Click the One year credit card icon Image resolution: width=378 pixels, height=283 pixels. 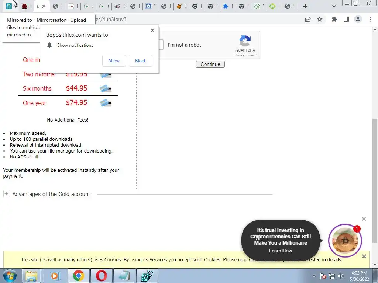click(106, 103)
